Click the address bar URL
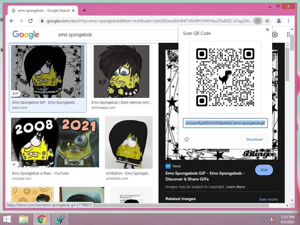The image size is (300, 225). [149, 21]
